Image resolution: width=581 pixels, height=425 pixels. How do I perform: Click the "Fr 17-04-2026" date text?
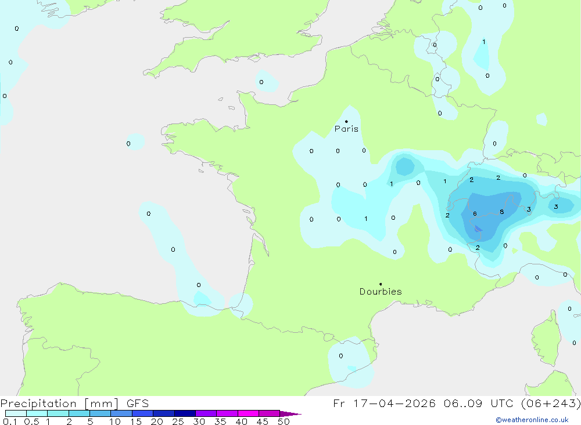[384, 403]
